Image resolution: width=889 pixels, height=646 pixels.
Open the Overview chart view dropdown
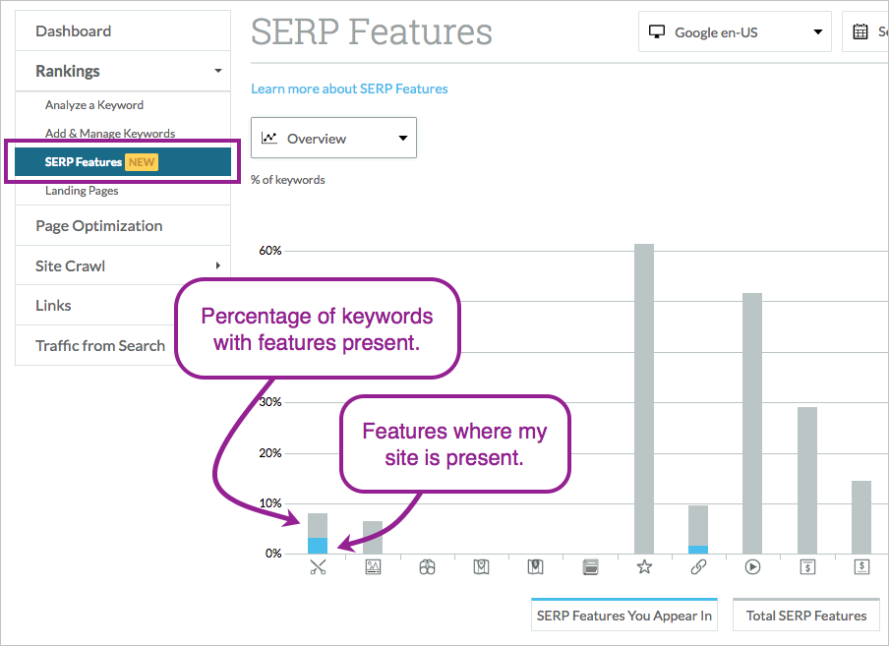[x=333, y=139]
